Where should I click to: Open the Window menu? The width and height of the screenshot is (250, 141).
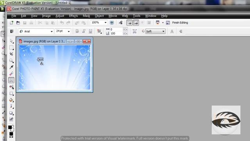151,16
